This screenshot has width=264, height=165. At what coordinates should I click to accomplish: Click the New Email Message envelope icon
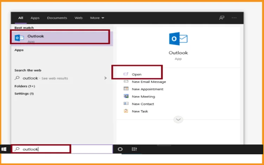coord(126,82)
